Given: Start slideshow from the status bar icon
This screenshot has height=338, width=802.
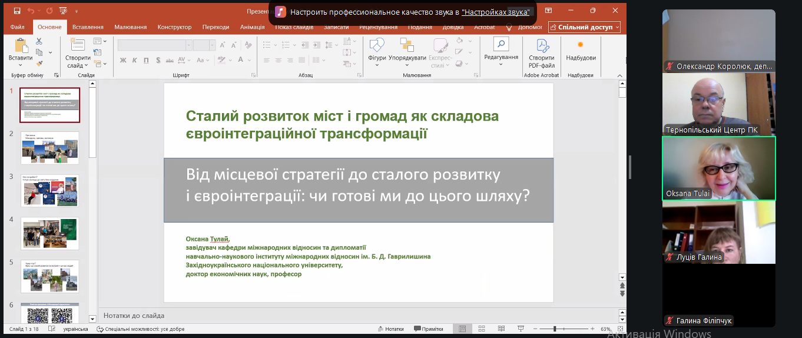Looking at the screenshot, I should click(521, 329).
